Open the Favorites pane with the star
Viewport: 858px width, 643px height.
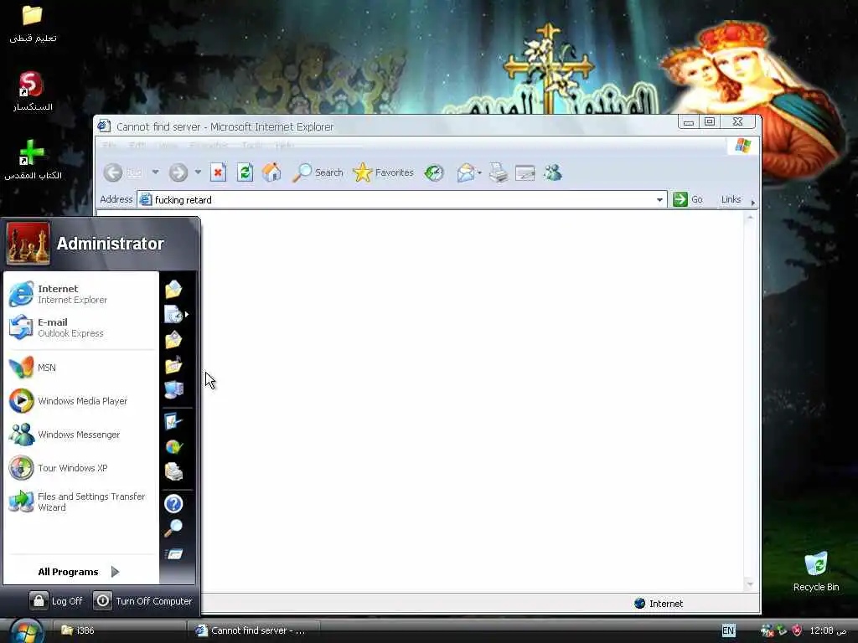384,172
